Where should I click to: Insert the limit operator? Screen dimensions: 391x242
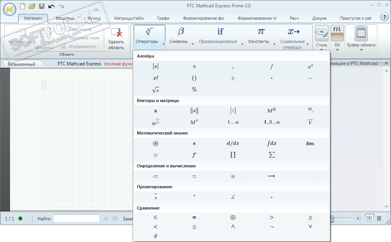tap(310, 143)
